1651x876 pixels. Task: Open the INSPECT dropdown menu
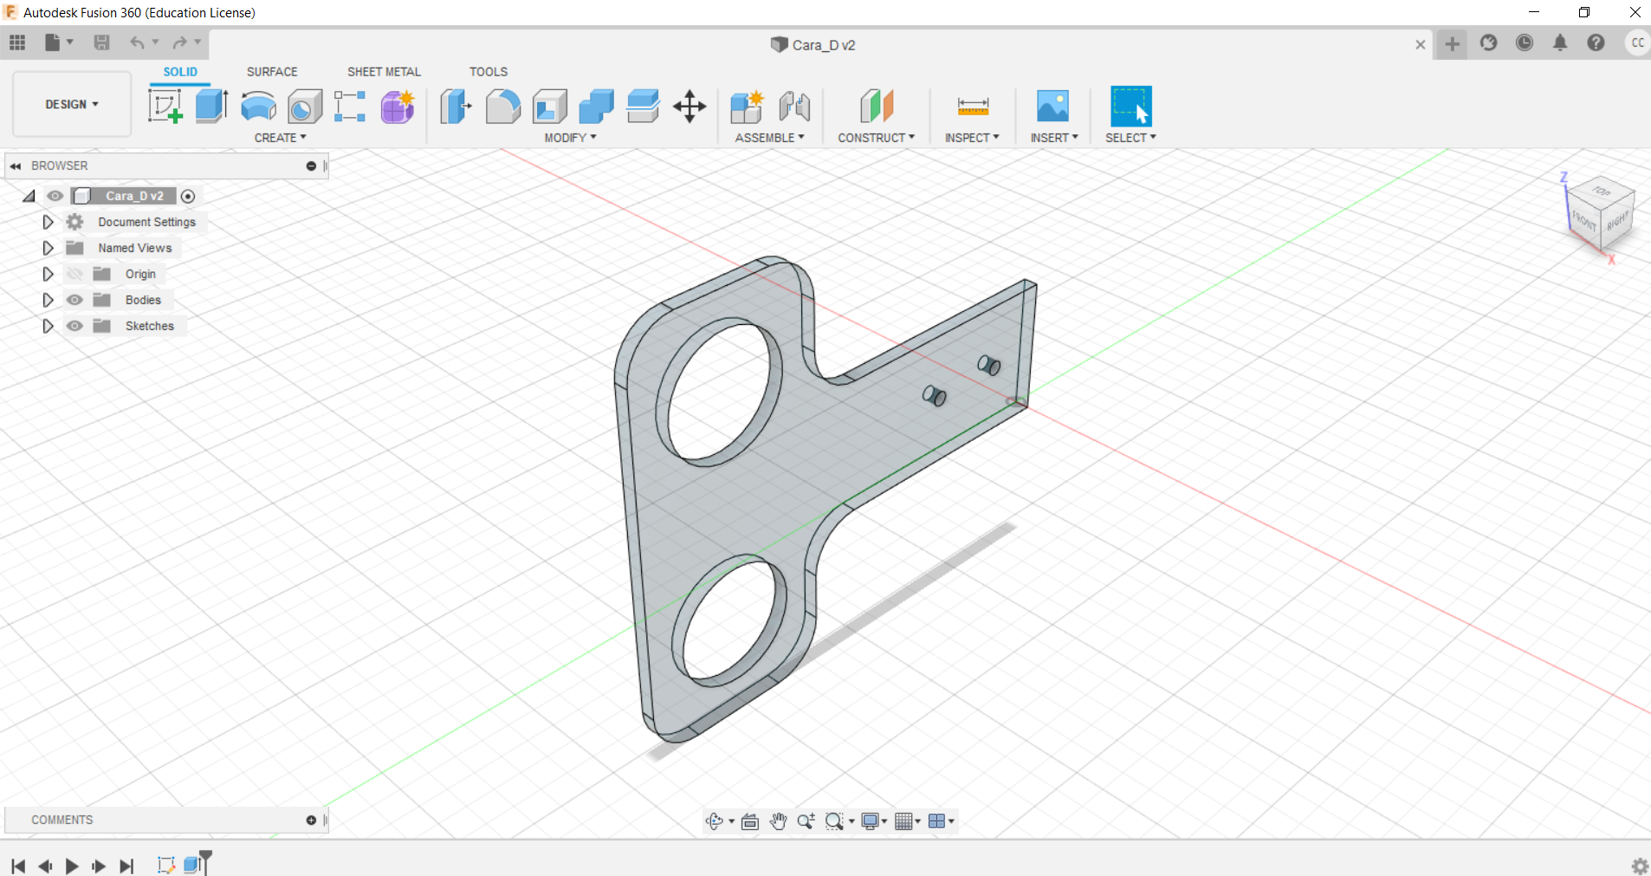tap(972, 138)
